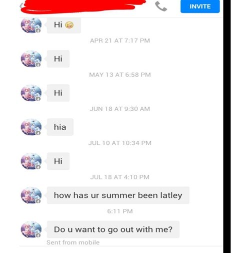Click the JUL 10 AT 10:34 PM timestamp

pos(120,143)
